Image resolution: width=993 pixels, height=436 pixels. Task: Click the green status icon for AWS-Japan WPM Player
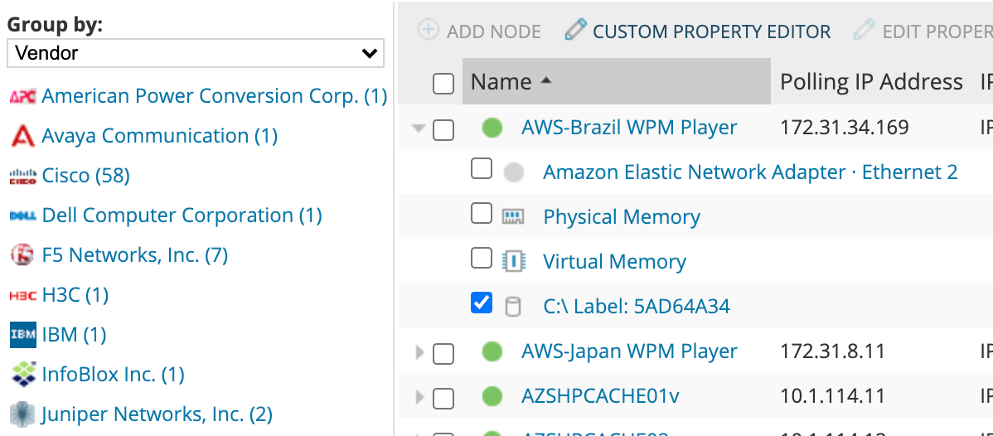(x=492, y=351)
